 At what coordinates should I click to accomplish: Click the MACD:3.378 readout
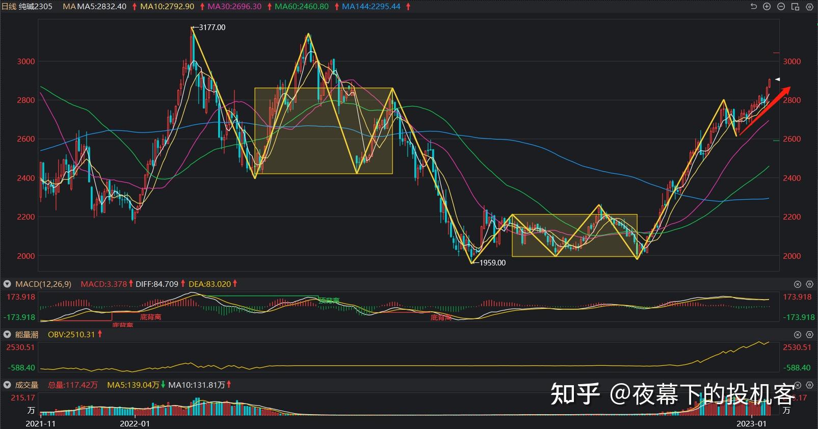[x=104, y=284]
